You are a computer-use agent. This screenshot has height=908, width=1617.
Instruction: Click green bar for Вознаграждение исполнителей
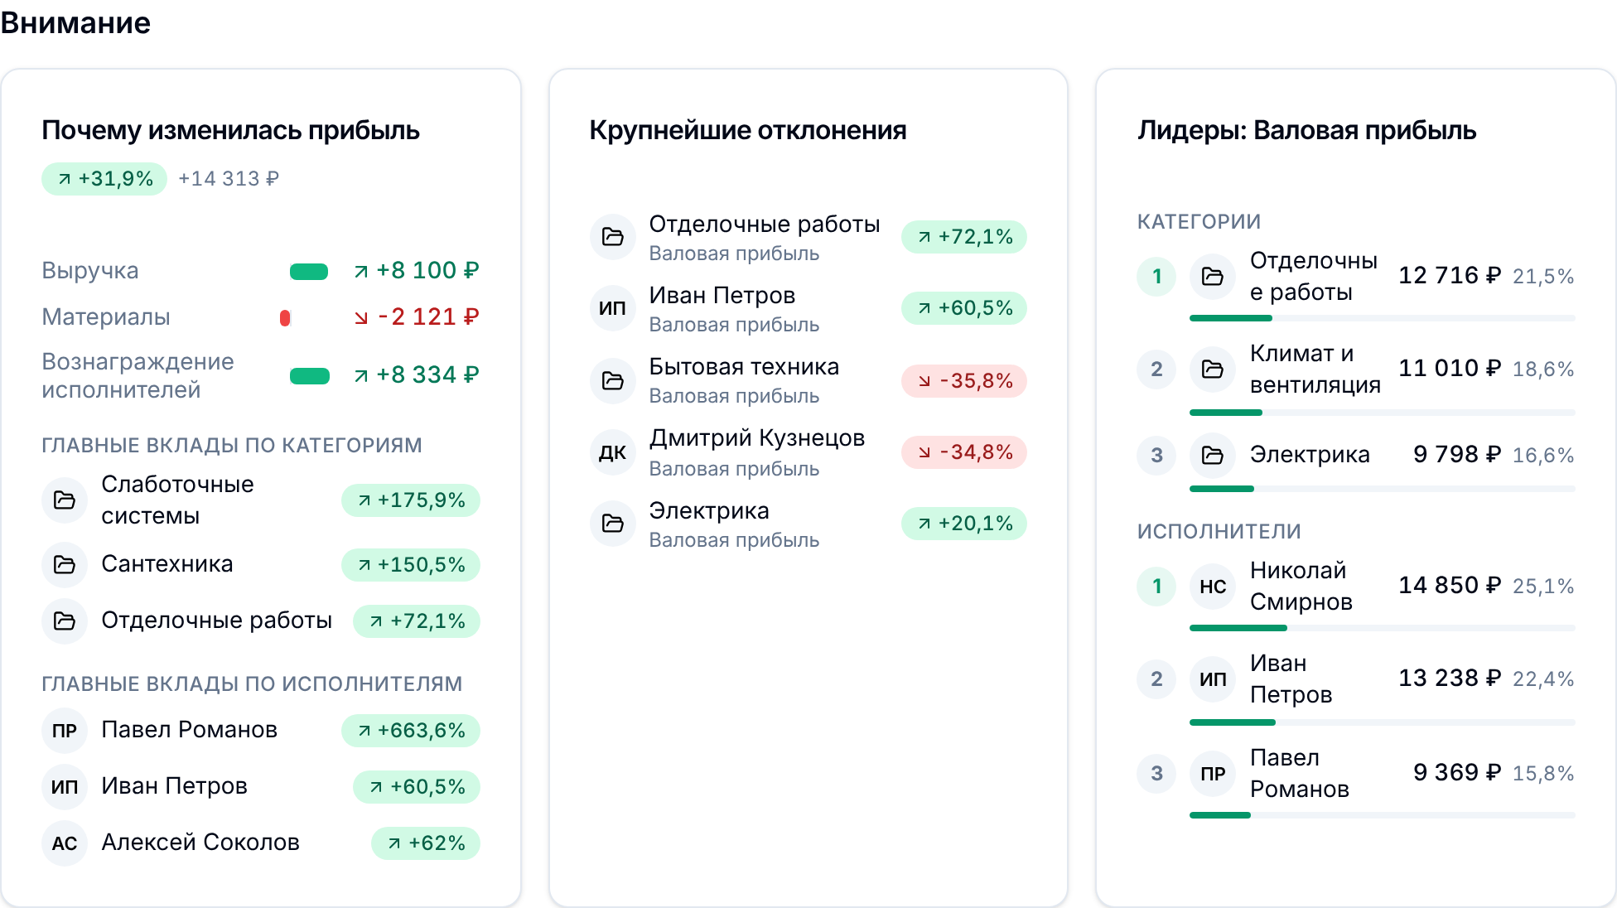(310, 376)
